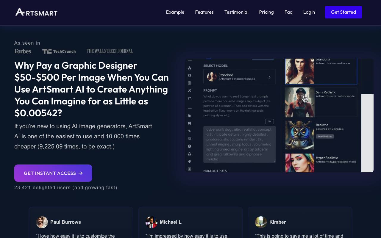Click the name Paul Burrows
The width and height of the screenshot is (381, 238).
click(65, 222)
